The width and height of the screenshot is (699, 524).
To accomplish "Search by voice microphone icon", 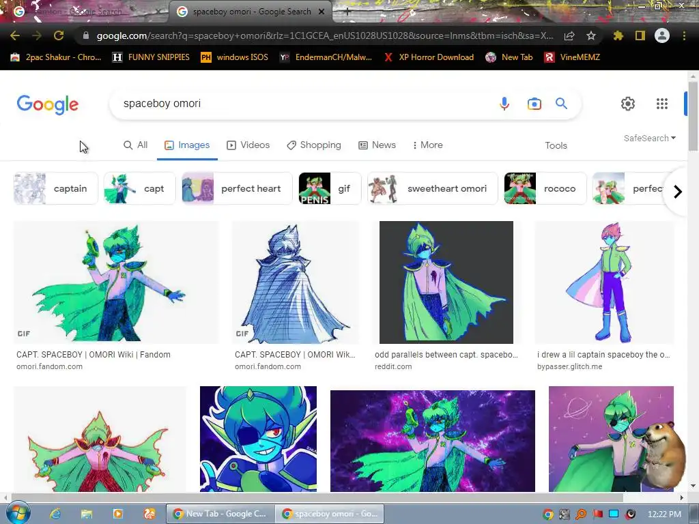I will (504, 104).
